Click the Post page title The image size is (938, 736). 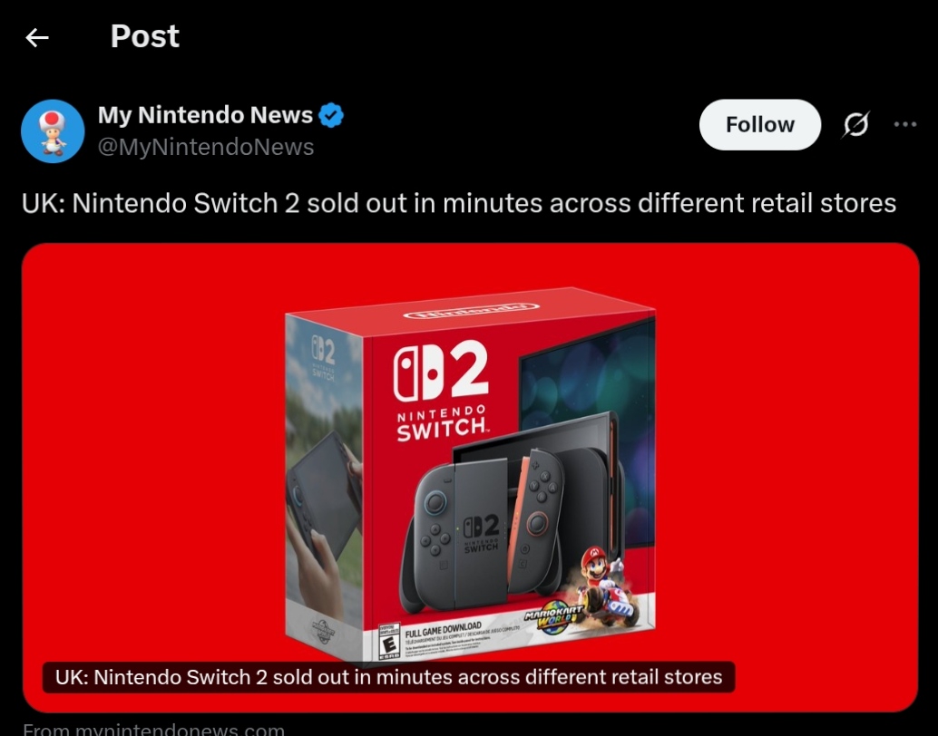(145, 36)
